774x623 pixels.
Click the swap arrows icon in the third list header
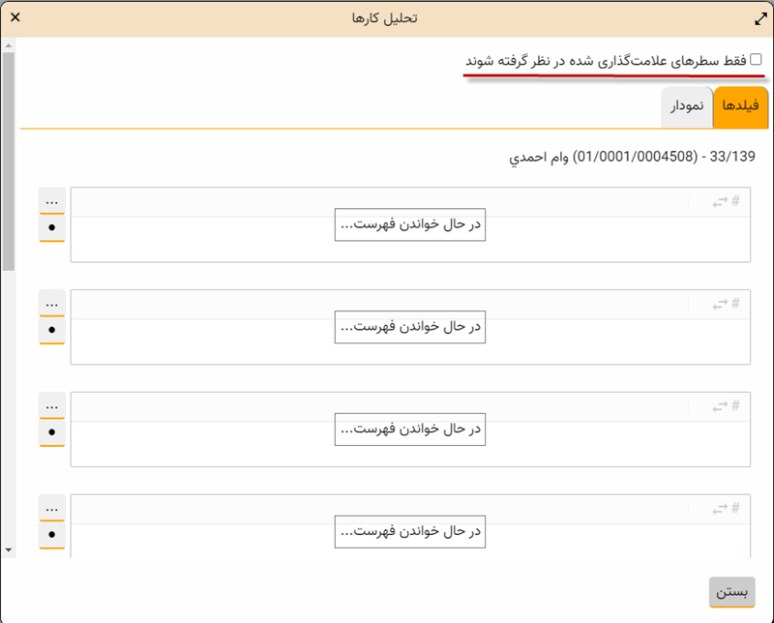pyautogui.click(x=720, y=406)
